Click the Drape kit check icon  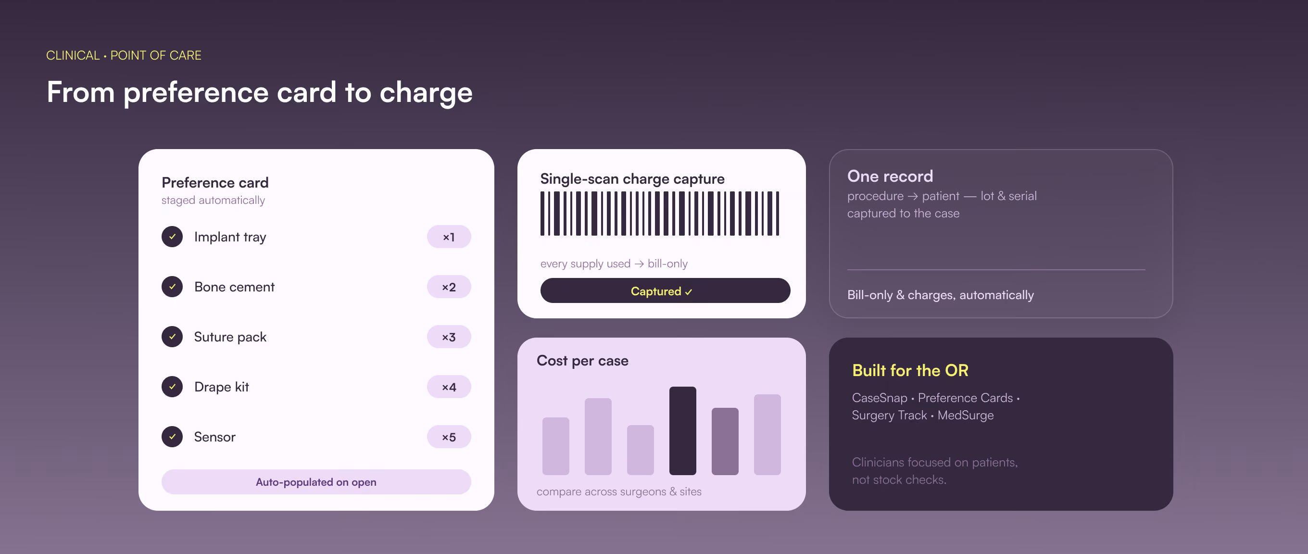tap(172, 387)
